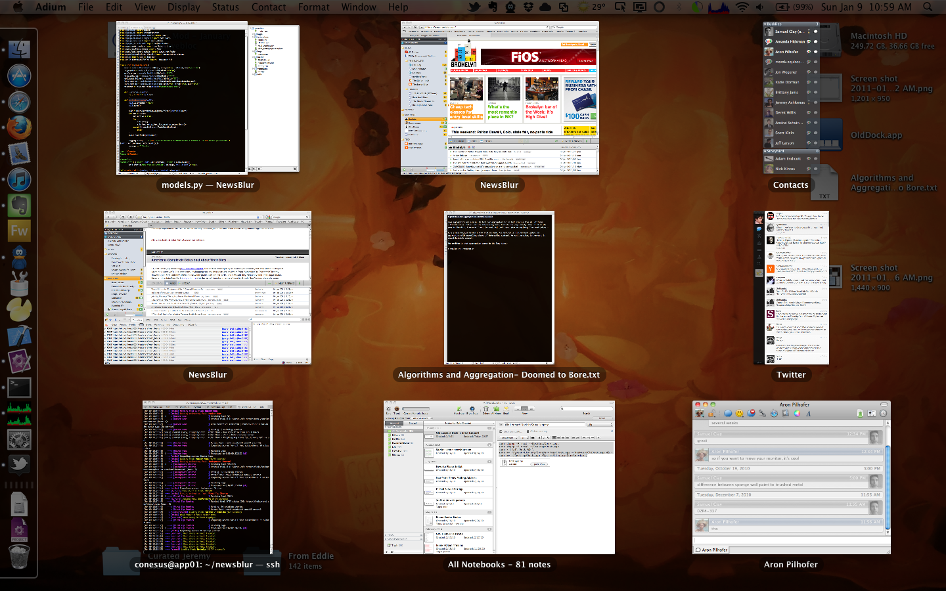Select the NewsBlur browser window with FiOS banner
This screenshot has height=591, width=946.
(x=500, y=98)
